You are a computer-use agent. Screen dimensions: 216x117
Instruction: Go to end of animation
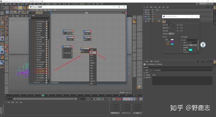109,99
